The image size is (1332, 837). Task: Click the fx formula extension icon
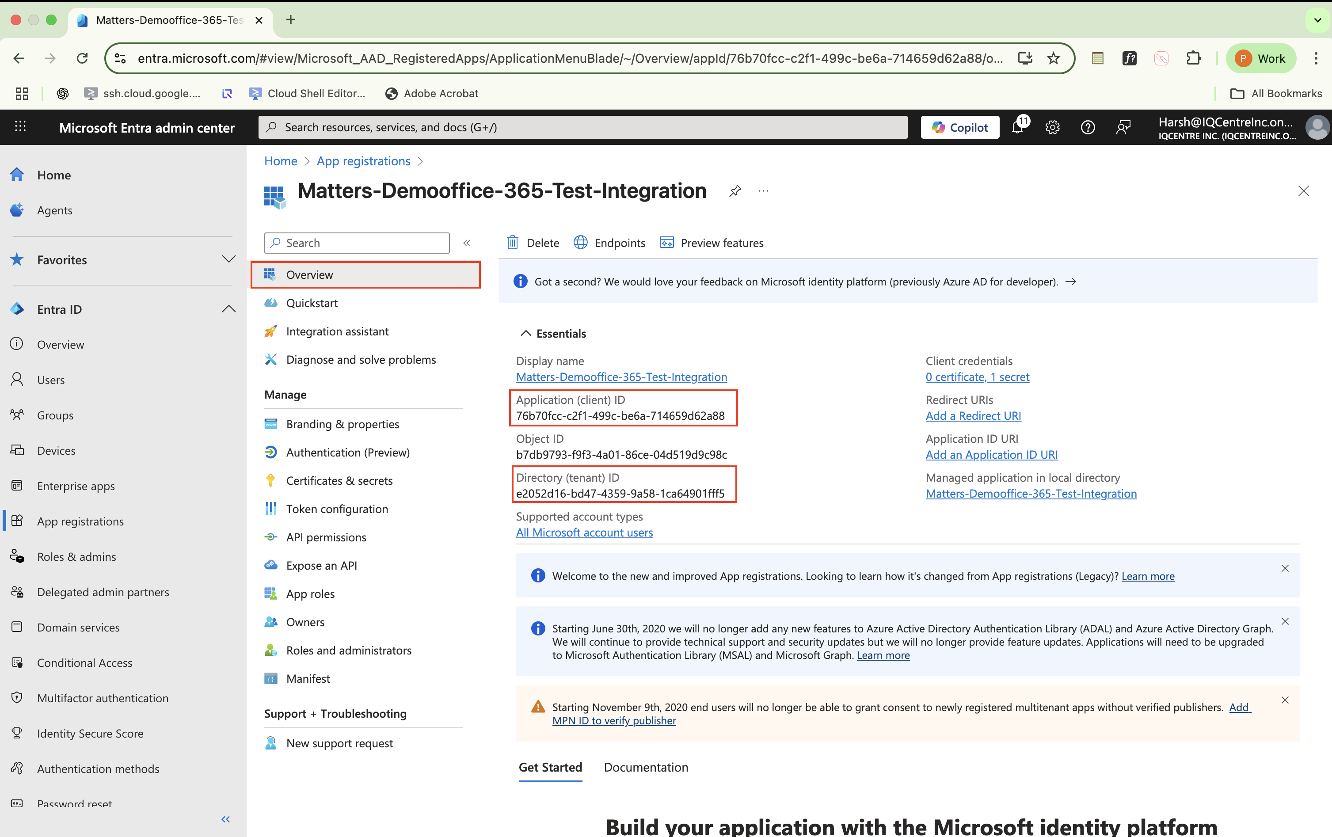[x=1129, y=58]
